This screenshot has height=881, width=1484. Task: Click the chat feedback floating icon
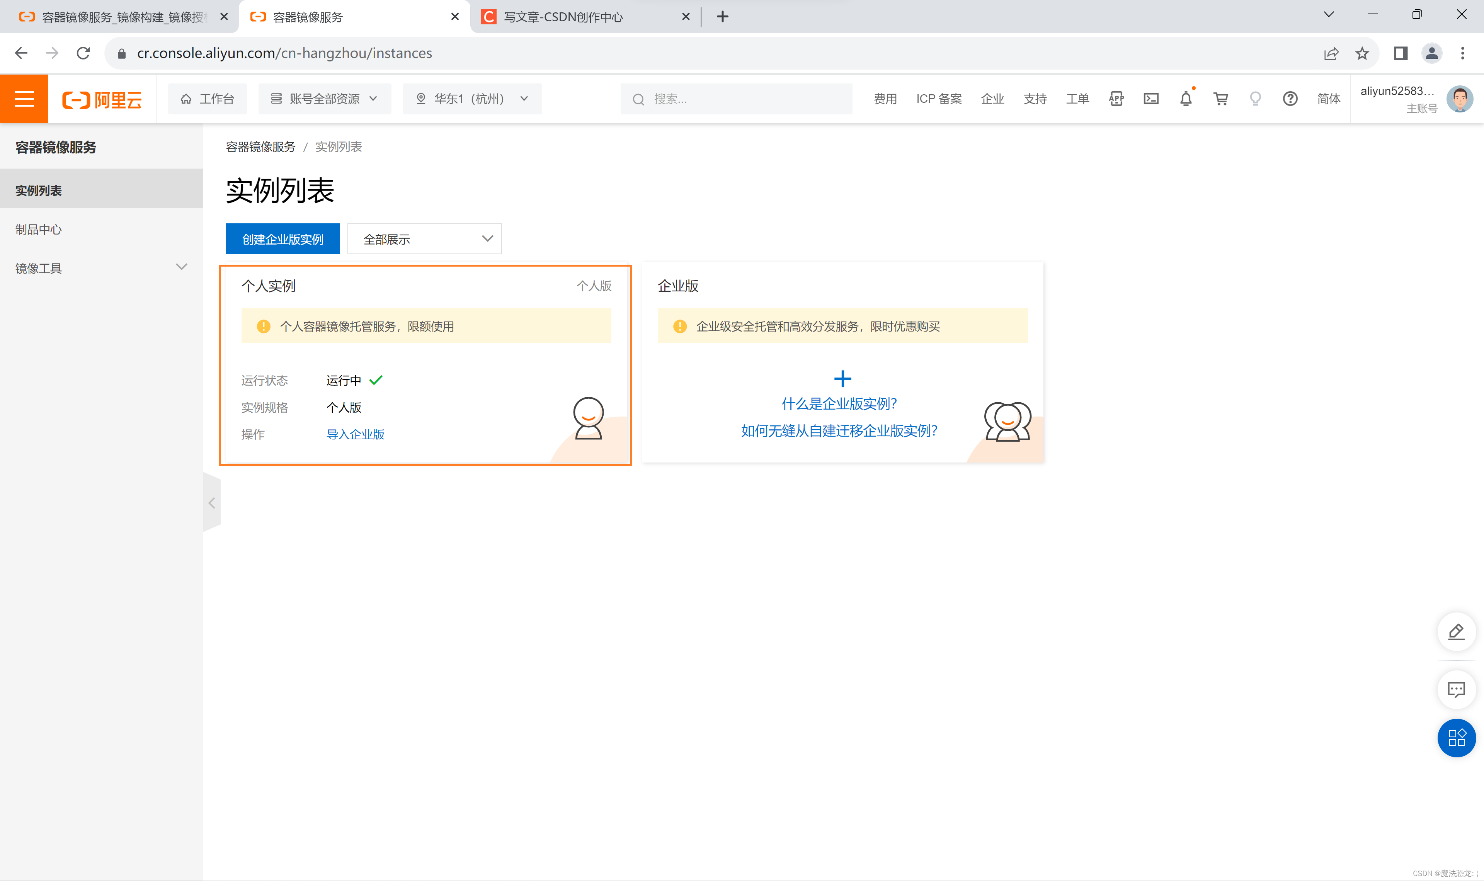coord(1456,689)
